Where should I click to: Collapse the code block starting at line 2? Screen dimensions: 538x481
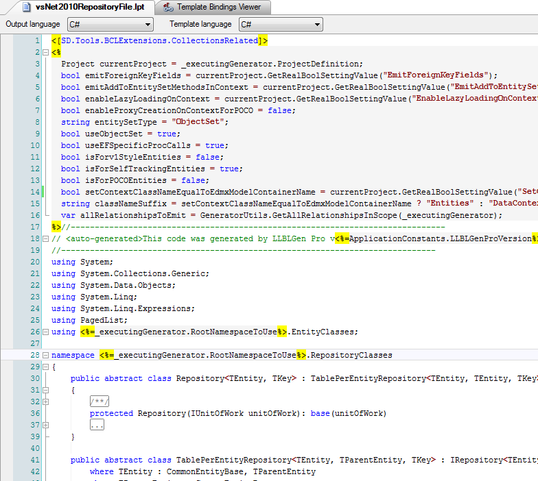click(46, 52)
